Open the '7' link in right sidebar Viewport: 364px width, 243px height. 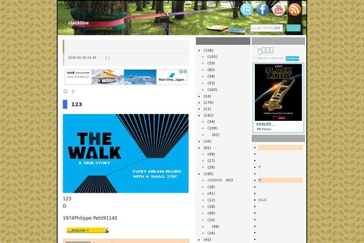pos(259,167)
